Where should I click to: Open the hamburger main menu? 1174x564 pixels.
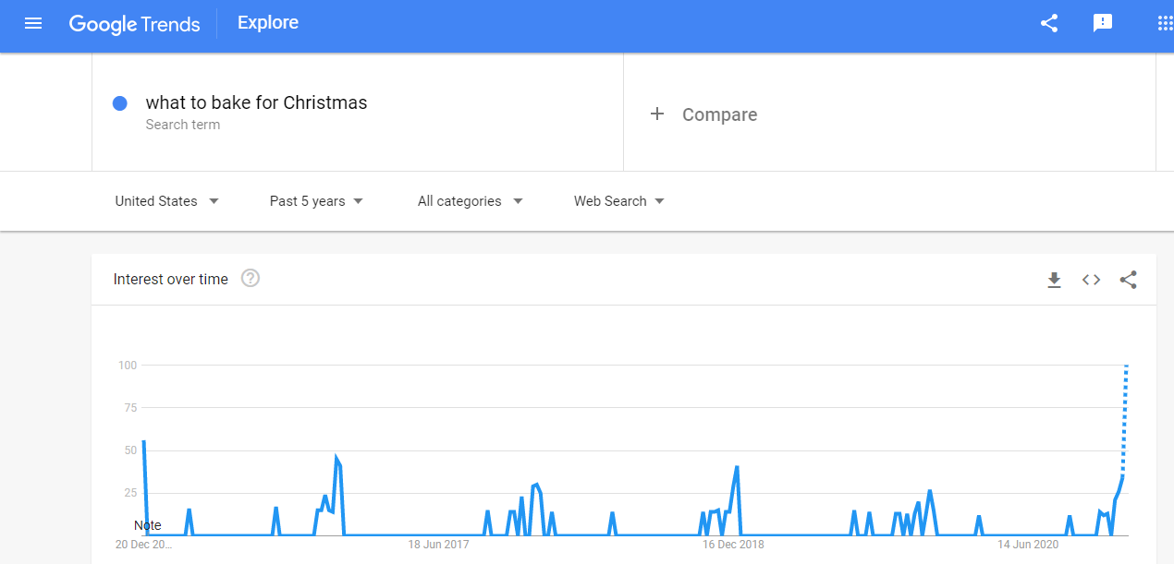click(x=33, y=23)
